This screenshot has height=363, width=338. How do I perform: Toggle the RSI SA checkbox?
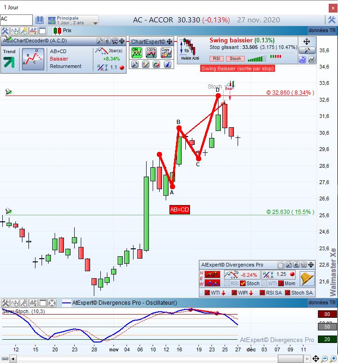click(262, 293)
